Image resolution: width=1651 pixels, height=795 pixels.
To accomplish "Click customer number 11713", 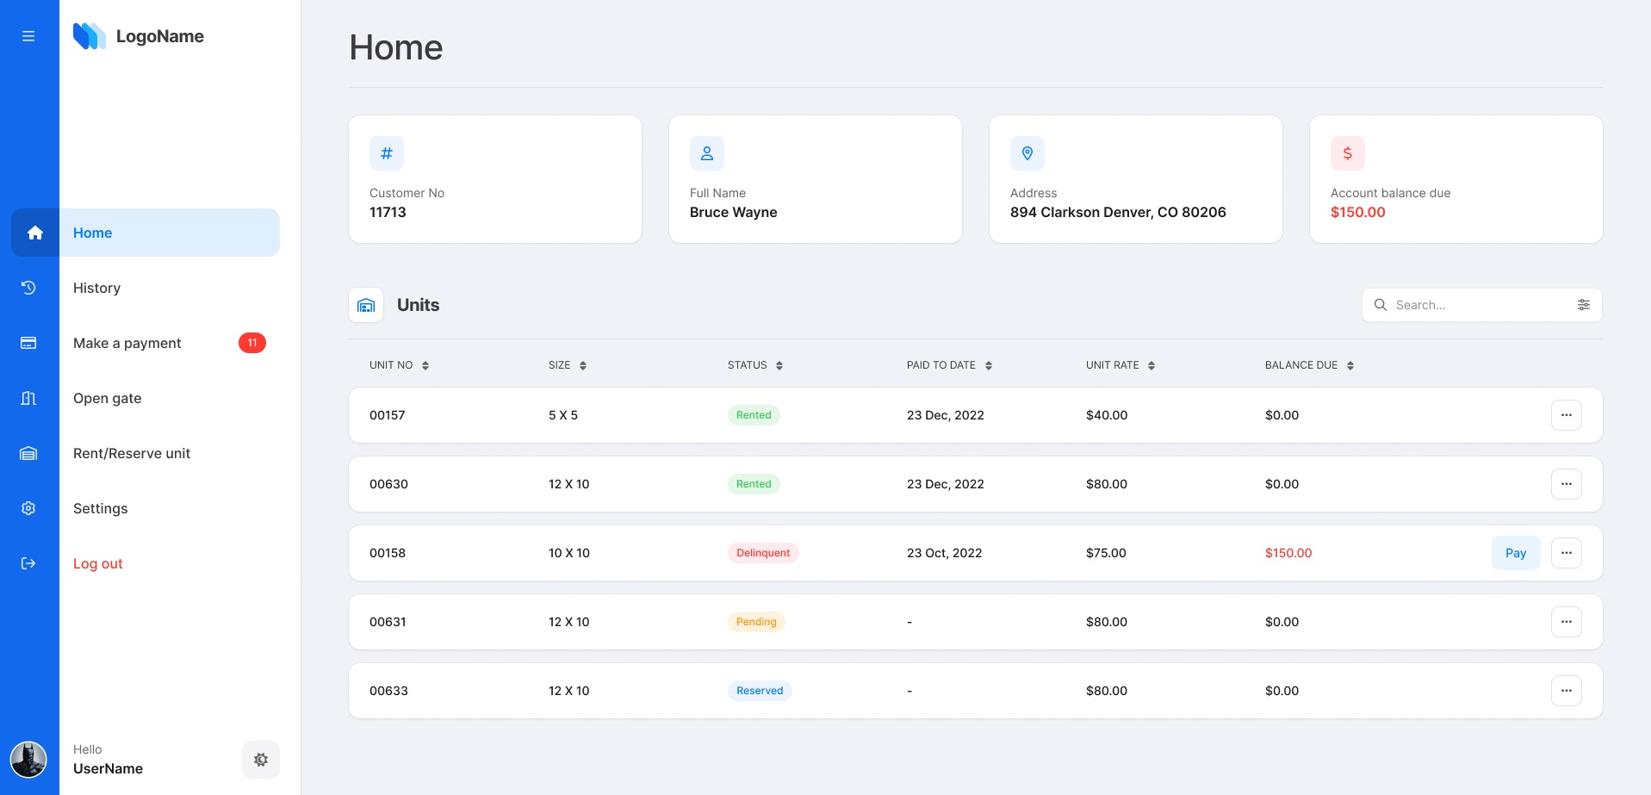I will coord(388,212).
